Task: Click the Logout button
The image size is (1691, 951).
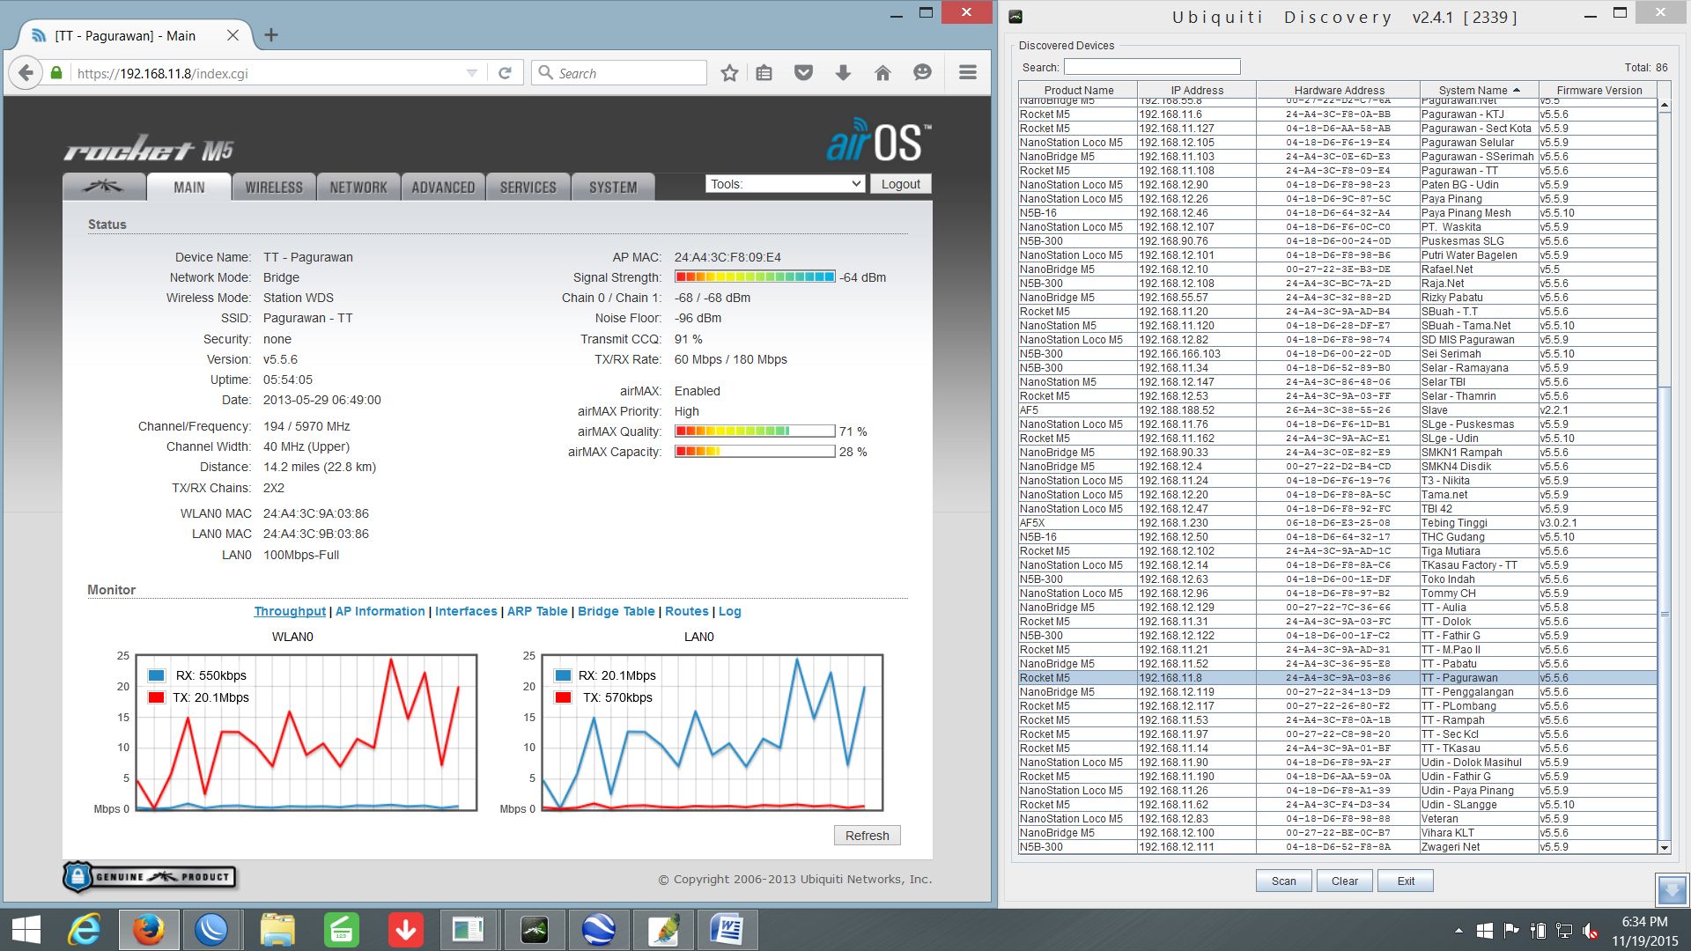Action: [901, 181]
